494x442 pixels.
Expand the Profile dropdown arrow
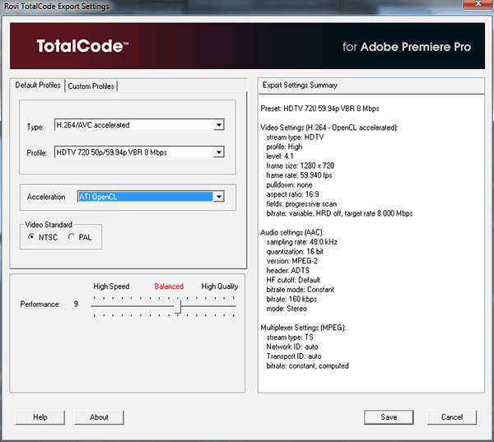[219, 152]
